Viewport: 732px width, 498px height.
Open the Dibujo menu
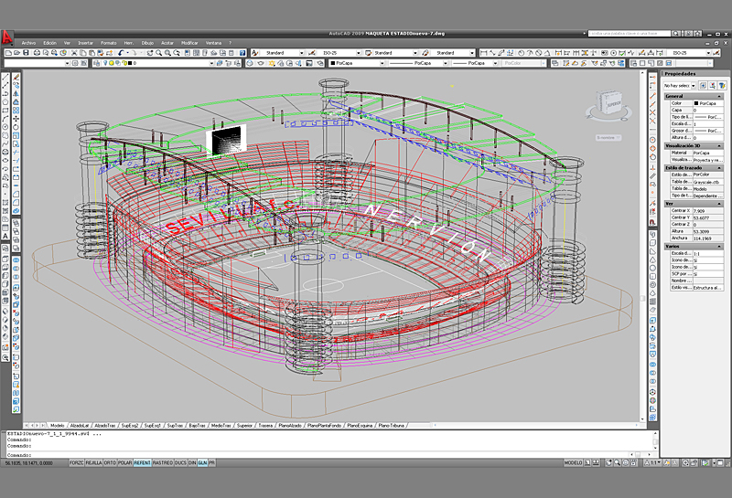click(x=147, y=43)
